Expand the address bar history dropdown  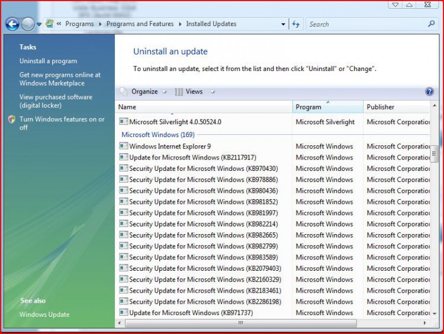coord(283,24)
